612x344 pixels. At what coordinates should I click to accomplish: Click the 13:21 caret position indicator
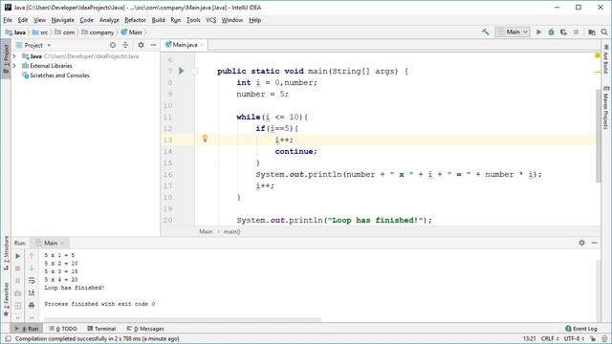[x=529, y=338]
